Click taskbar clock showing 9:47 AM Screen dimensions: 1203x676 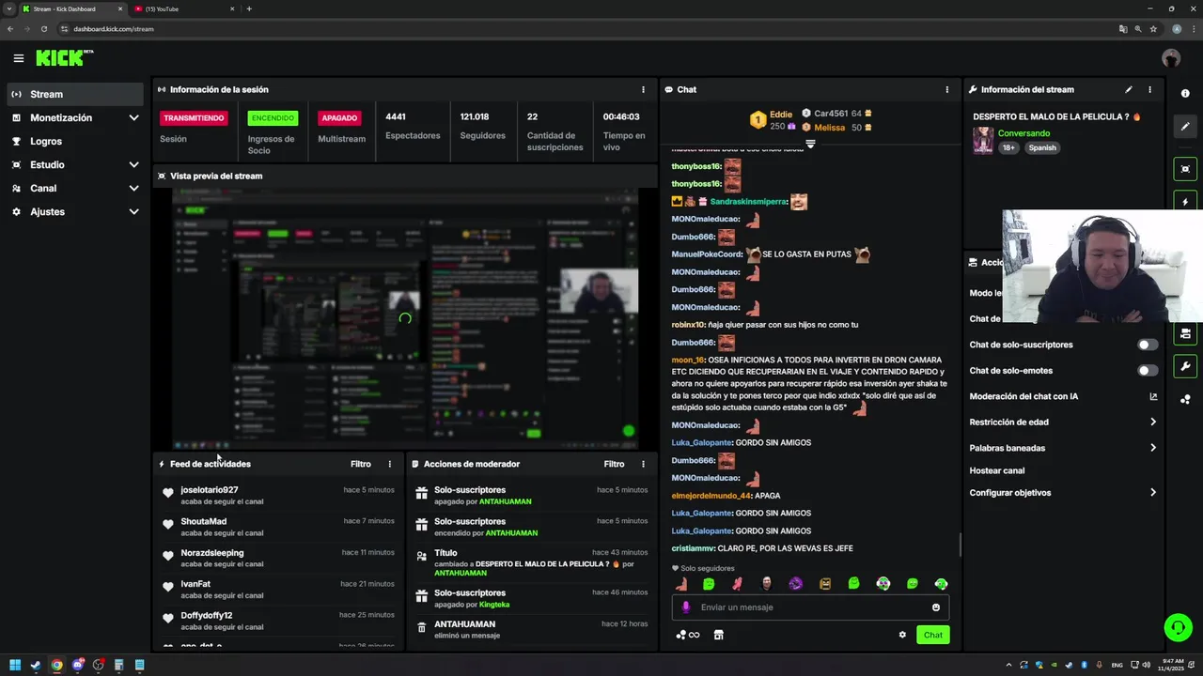click(x=1171, y=666)
